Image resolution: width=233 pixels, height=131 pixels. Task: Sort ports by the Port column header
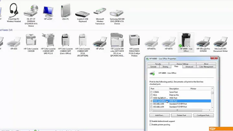coord(159,89)
